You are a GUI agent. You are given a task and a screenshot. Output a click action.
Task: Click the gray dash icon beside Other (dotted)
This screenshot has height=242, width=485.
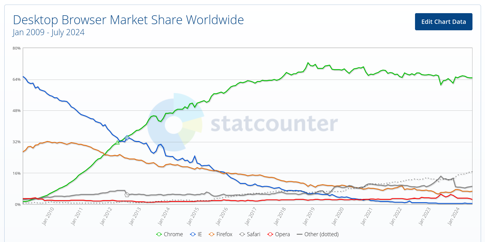(299, 234)
